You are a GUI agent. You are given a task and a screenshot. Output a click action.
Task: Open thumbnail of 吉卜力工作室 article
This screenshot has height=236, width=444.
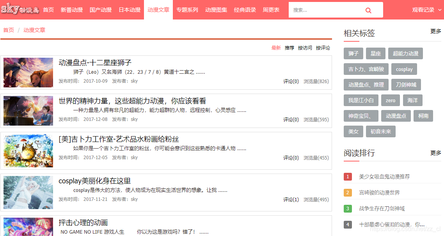coord(28,151)
